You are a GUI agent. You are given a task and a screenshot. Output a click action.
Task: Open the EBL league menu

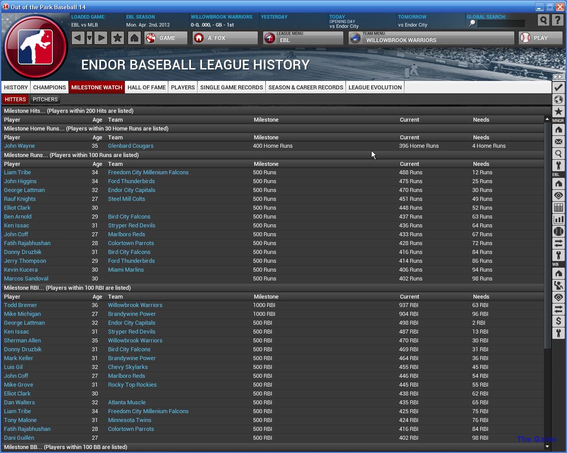pyautogui.click(x=303, y=38)
